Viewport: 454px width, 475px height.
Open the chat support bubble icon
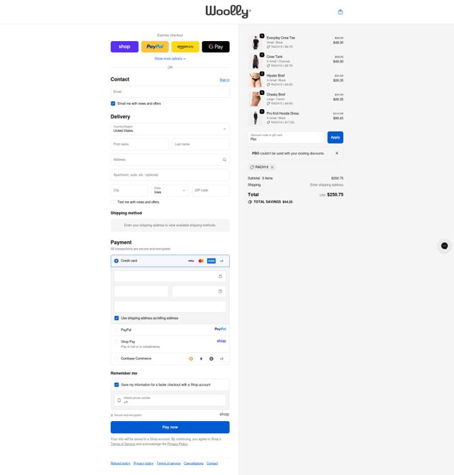(444, 246)
